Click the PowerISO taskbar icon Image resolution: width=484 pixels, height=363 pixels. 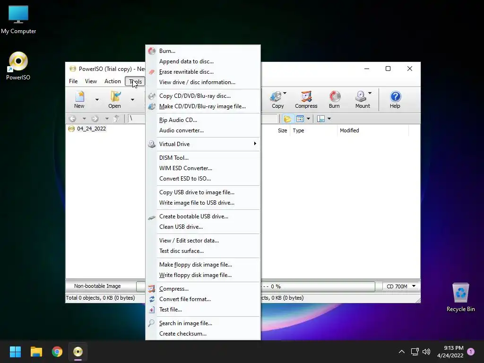pyautogui.click(x=78, y=352)
